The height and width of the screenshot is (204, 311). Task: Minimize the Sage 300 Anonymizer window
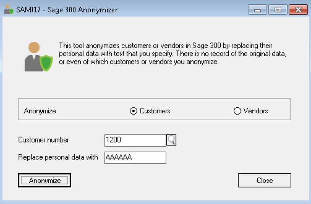(258, 10)
